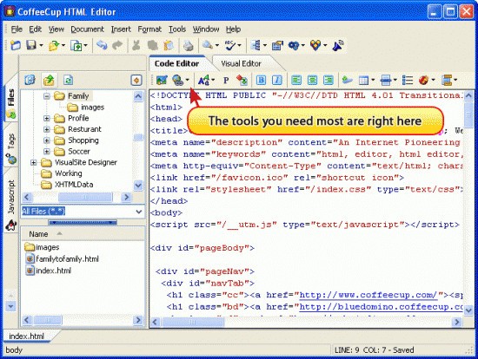This screenshot has width=478, height=359.
Task: Select the XHTMLData folder
Action: click(74, 185)
